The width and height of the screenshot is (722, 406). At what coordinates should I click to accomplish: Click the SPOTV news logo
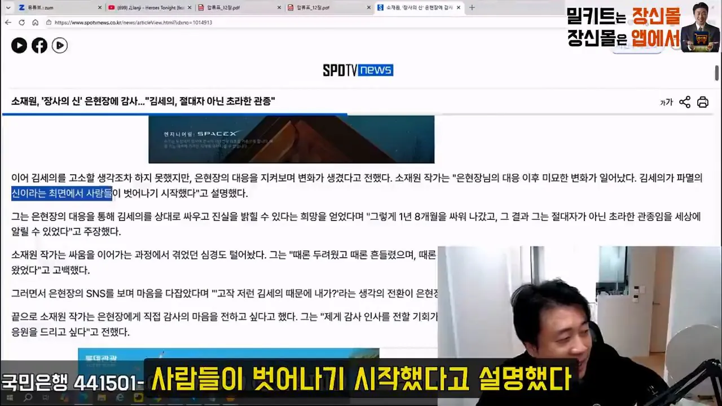click(x=358, y=70)
